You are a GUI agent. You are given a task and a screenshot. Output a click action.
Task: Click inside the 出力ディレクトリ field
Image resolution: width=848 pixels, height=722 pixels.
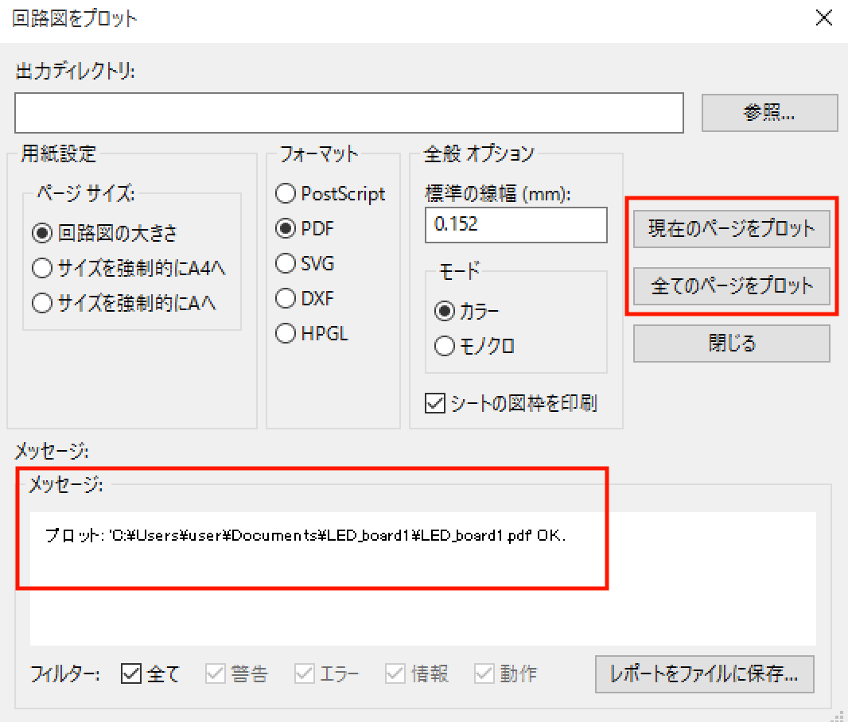pos(348,112)
